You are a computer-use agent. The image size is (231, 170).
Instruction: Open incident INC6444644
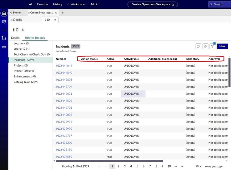pyautogui.click(x=64, y=66)
